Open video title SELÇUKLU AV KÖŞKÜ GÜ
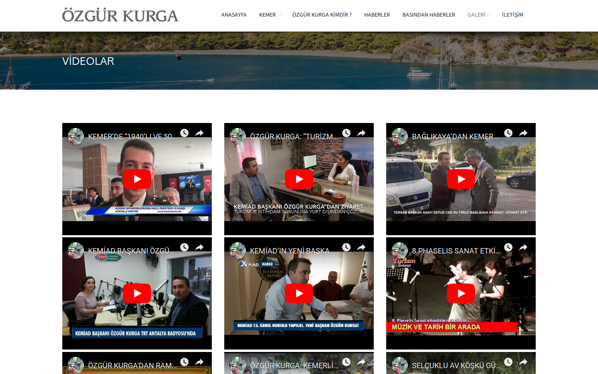 click(x=456, y=366)
